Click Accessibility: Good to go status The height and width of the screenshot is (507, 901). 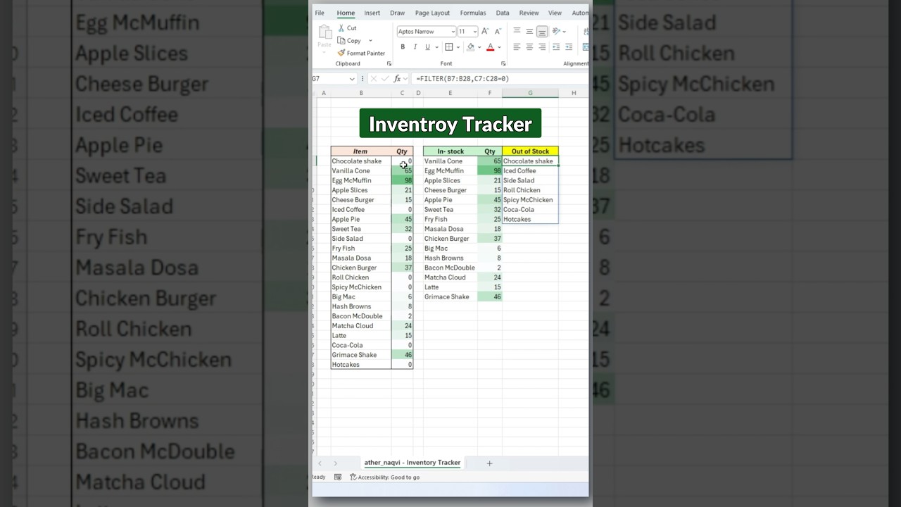[x=384, y=477]
